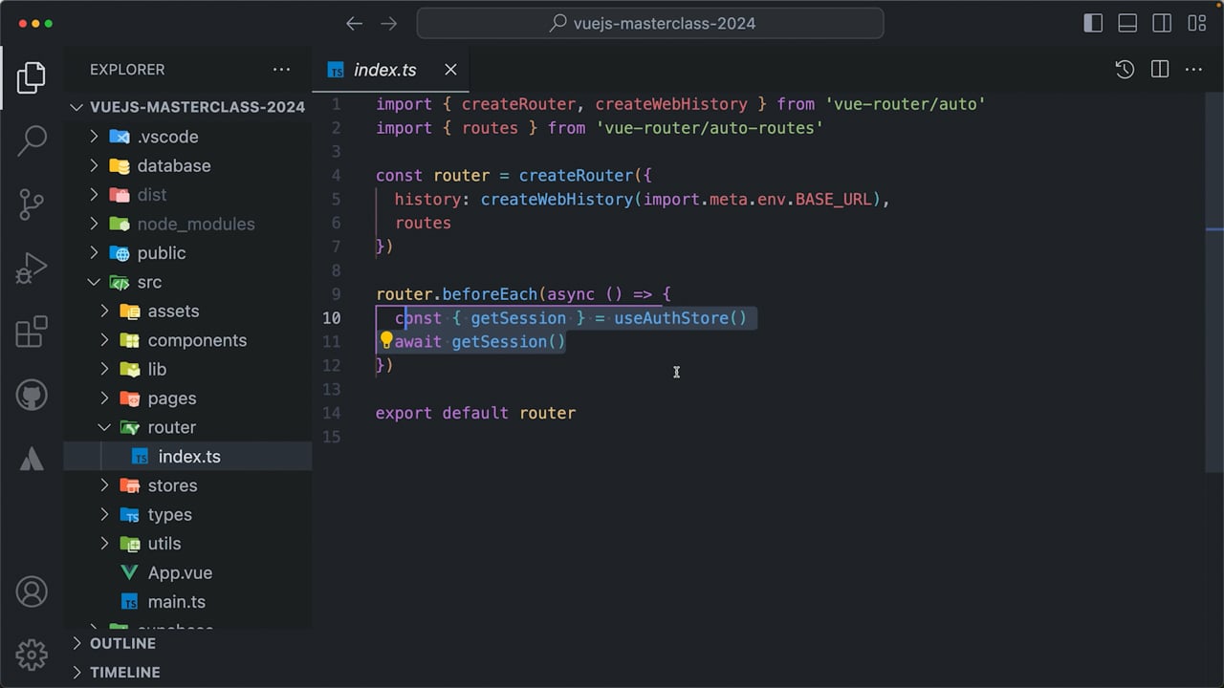Open the Accounts menu icon

32,591
